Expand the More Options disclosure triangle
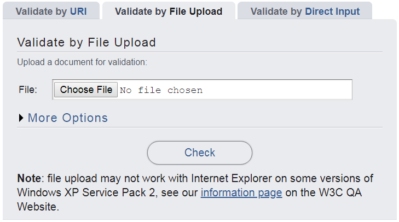 [21, 118]
